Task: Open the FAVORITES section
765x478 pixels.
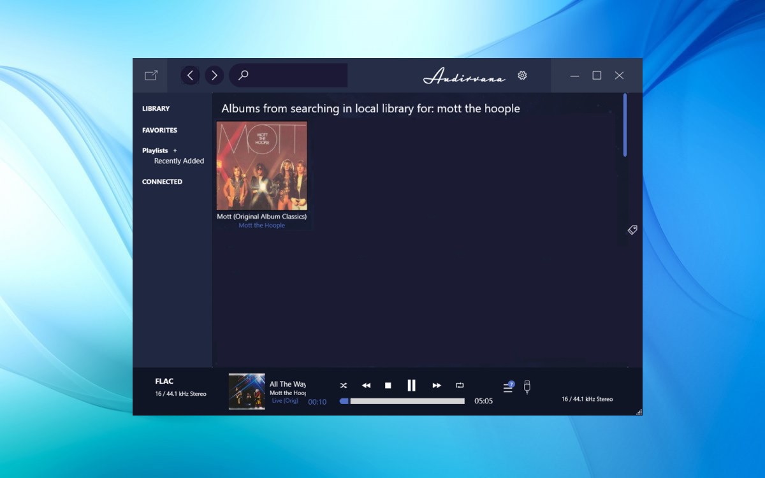Action: point(159,130)
